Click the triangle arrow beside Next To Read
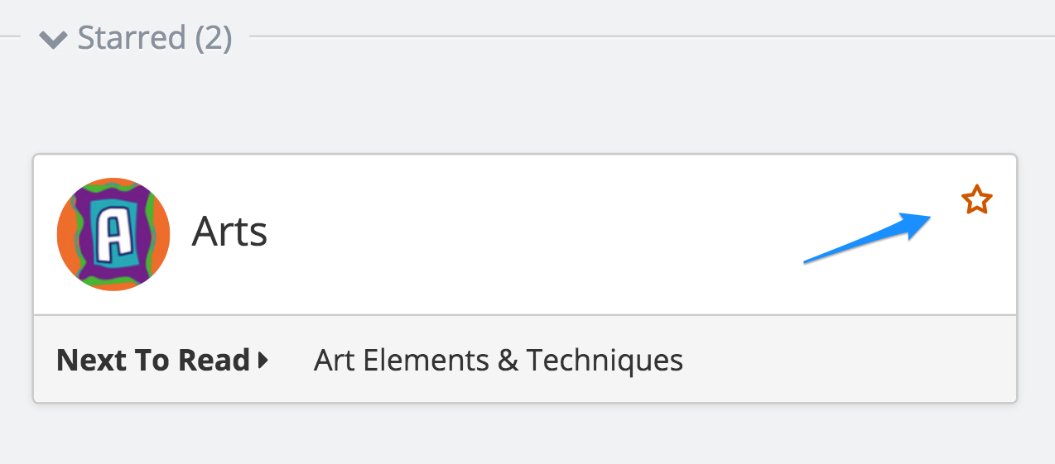 pos(263,360)
